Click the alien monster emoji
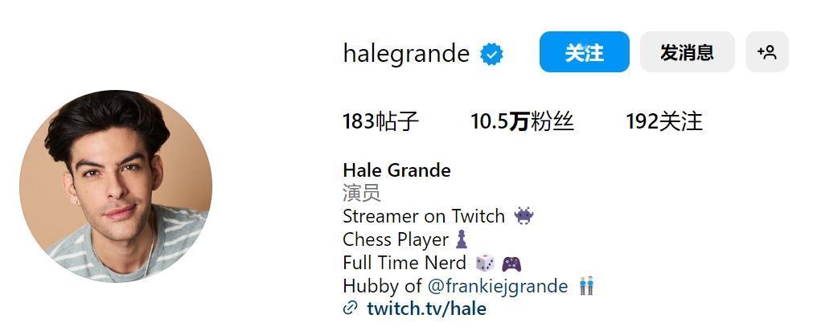This screenshot has height=327, width=813. click(x=524, y=215)
